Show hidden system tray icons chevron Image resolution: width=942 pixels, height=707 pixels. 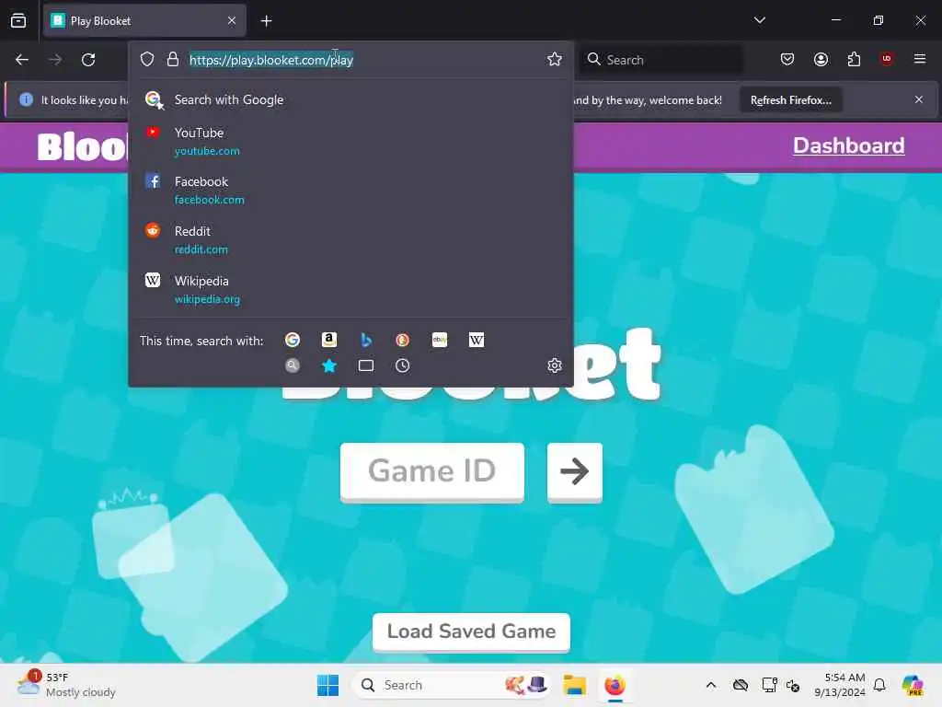coord(711,685)
